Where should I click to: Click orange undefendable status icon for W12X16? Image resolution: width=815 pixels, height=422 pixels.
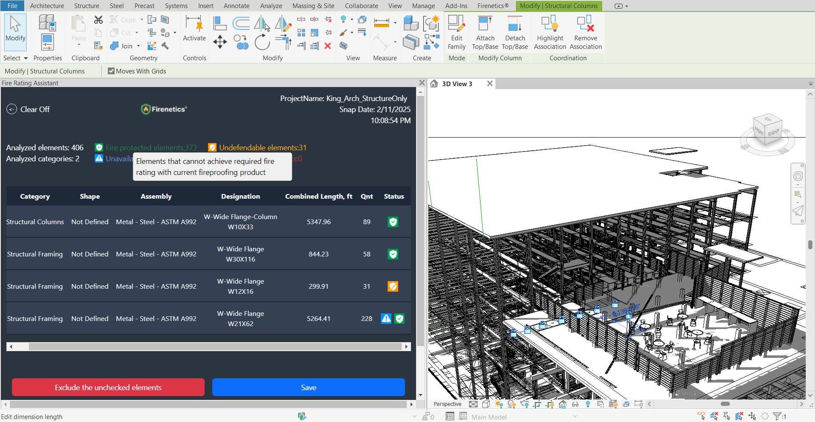tap(393, 287)
